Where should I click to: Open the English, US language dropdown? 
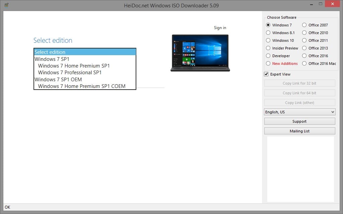300,112
